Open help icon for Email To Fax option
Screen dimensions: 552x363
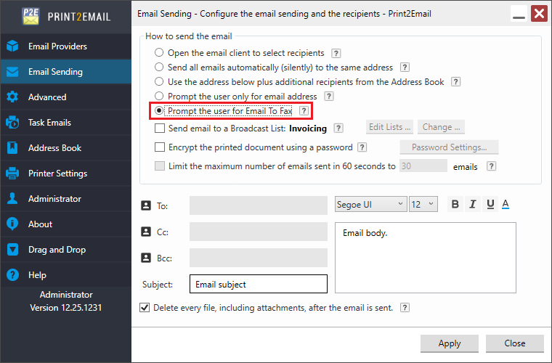click(x=304, y=111)
